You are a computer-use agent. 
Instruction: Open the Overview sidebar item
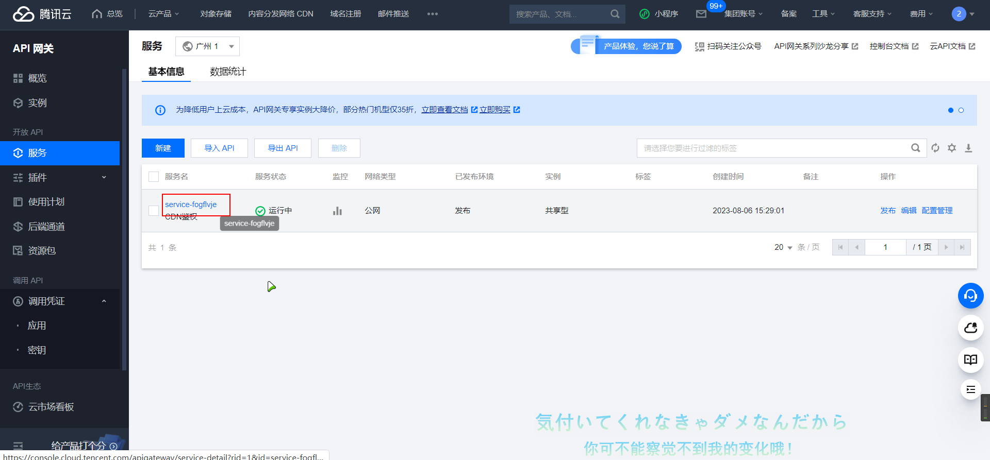[37, 78]
